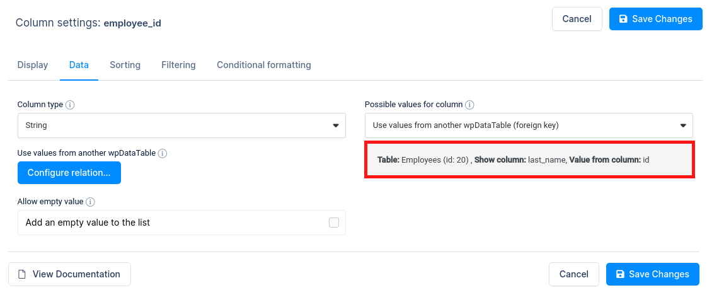
Task: Expand the Possible values for column dropdown
Action: 529,125
